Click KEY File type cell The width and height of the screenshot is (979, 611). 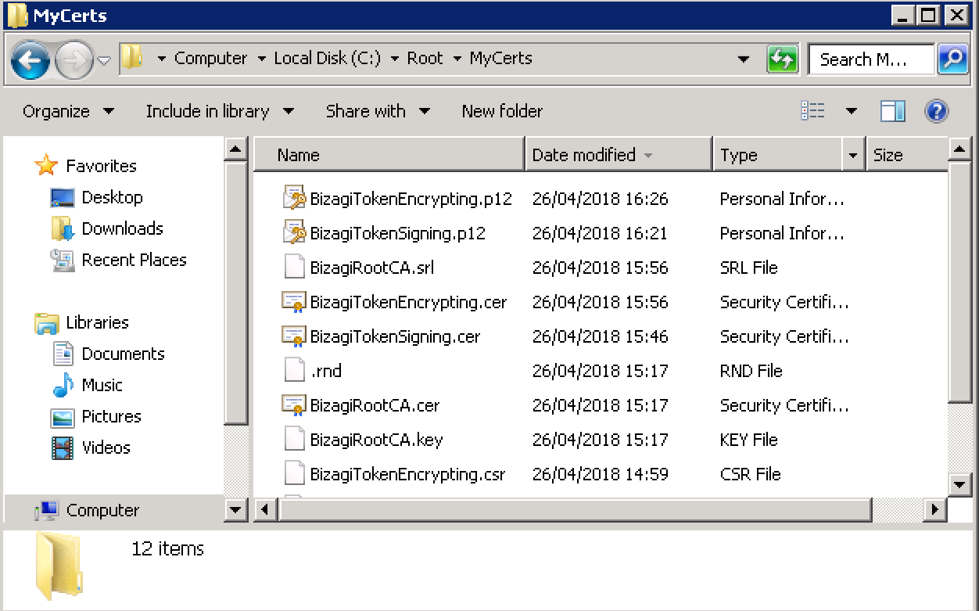[x=748, y=440]
